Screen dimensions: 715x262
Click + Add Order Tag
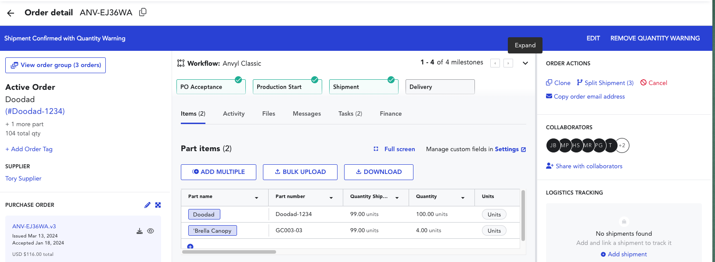click(x=29, y=149)
